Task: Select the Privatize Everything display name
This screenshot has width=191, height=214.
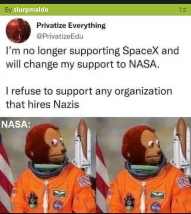Action: coord(71,26)
